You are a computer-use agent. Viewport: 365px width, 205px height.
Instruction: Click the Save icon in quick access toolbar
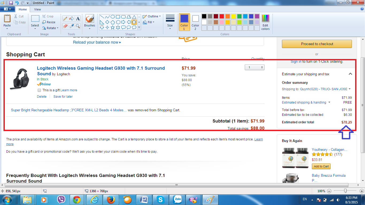pyautogui.click(x=11, y=3)
